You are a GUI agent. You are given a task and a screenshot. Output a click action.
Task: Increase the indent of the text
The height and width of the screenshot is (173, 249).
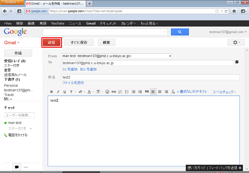[140, 92]
